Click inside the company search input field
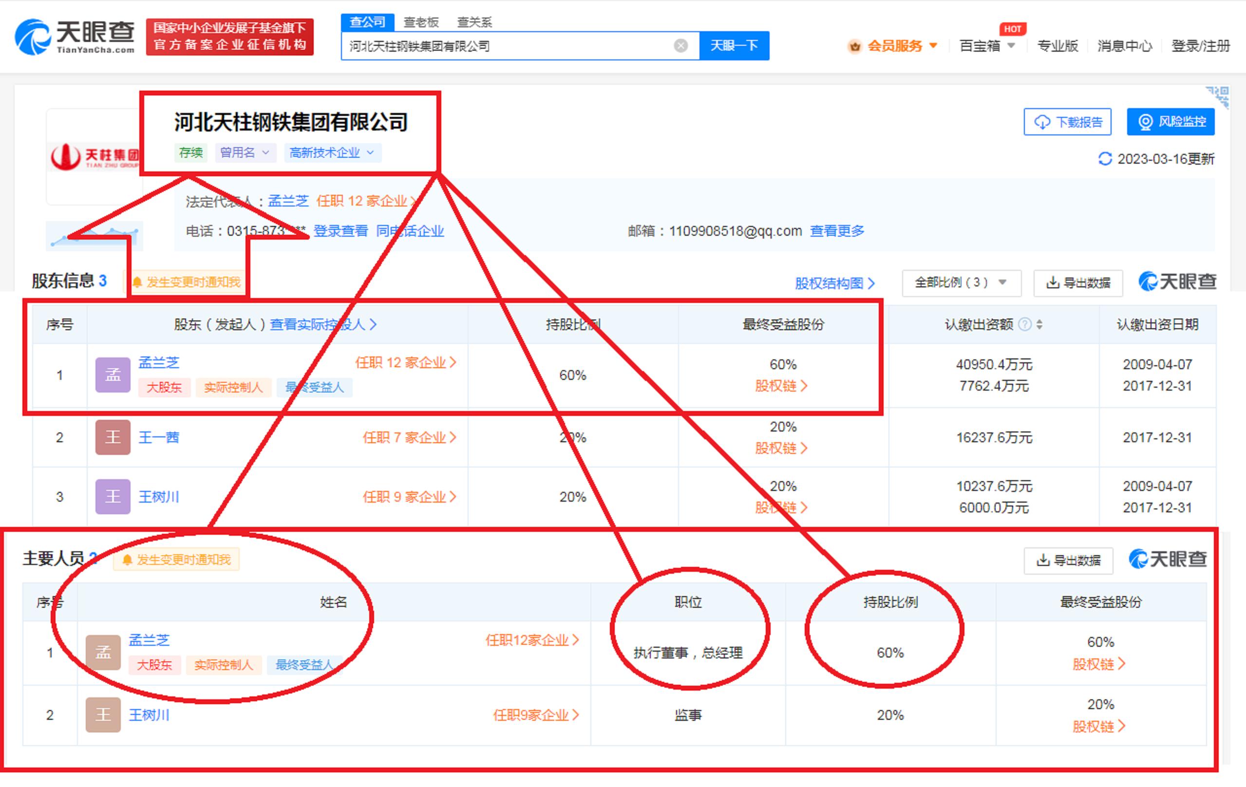 pos(517,46)
